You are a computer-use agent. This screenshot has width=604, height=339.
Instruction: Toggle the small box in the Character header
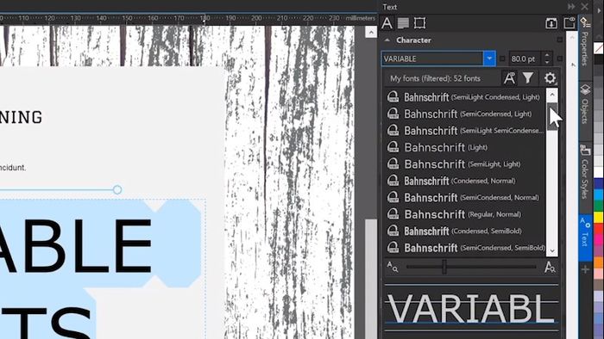560,40
